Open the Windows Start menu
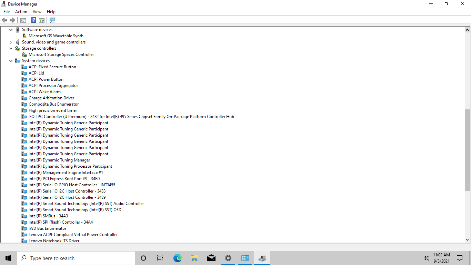This screenshot has height=265, width=471. [x=8, y=258]
